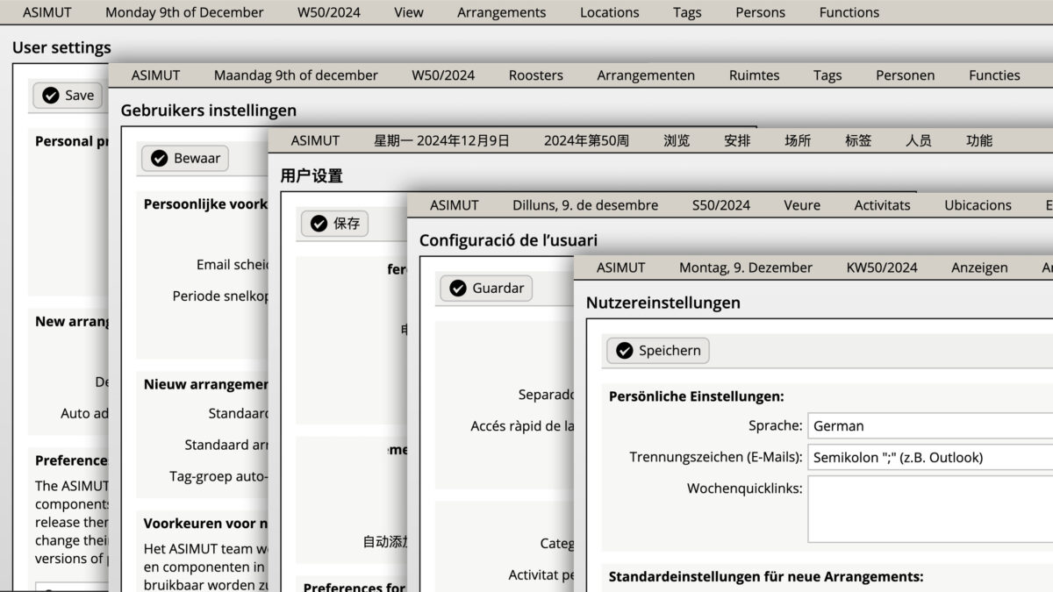Click Monday 9th of December in the top bar
This screenshot has width=1053, height=592.
coord(184,12)
